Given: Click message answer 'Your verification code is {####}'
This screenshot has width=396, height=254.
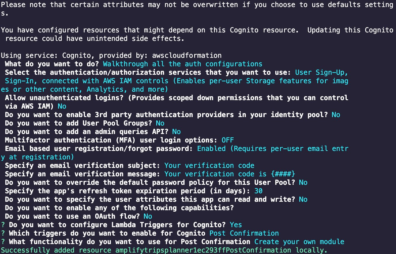Looking at the screenshot, I should [230, 174].
